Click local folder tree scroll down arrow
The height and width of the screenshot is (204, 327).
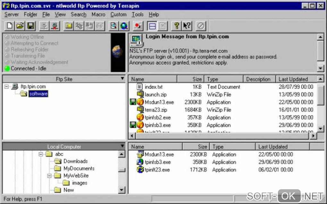[122, 190]
